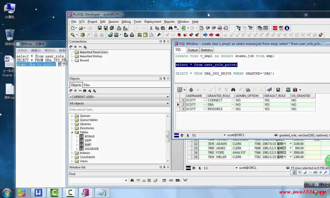Open the Tools menu
Viewport: 330px width, 198px height.
(x=137, y=22)
